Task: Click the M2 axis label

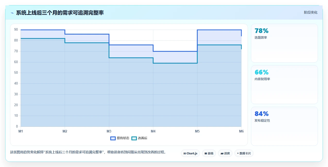Action: [x=65, y=131]
